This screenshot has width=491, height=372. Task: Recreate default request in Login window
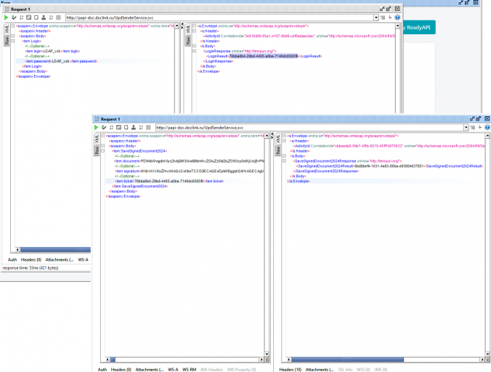(29, 17)
